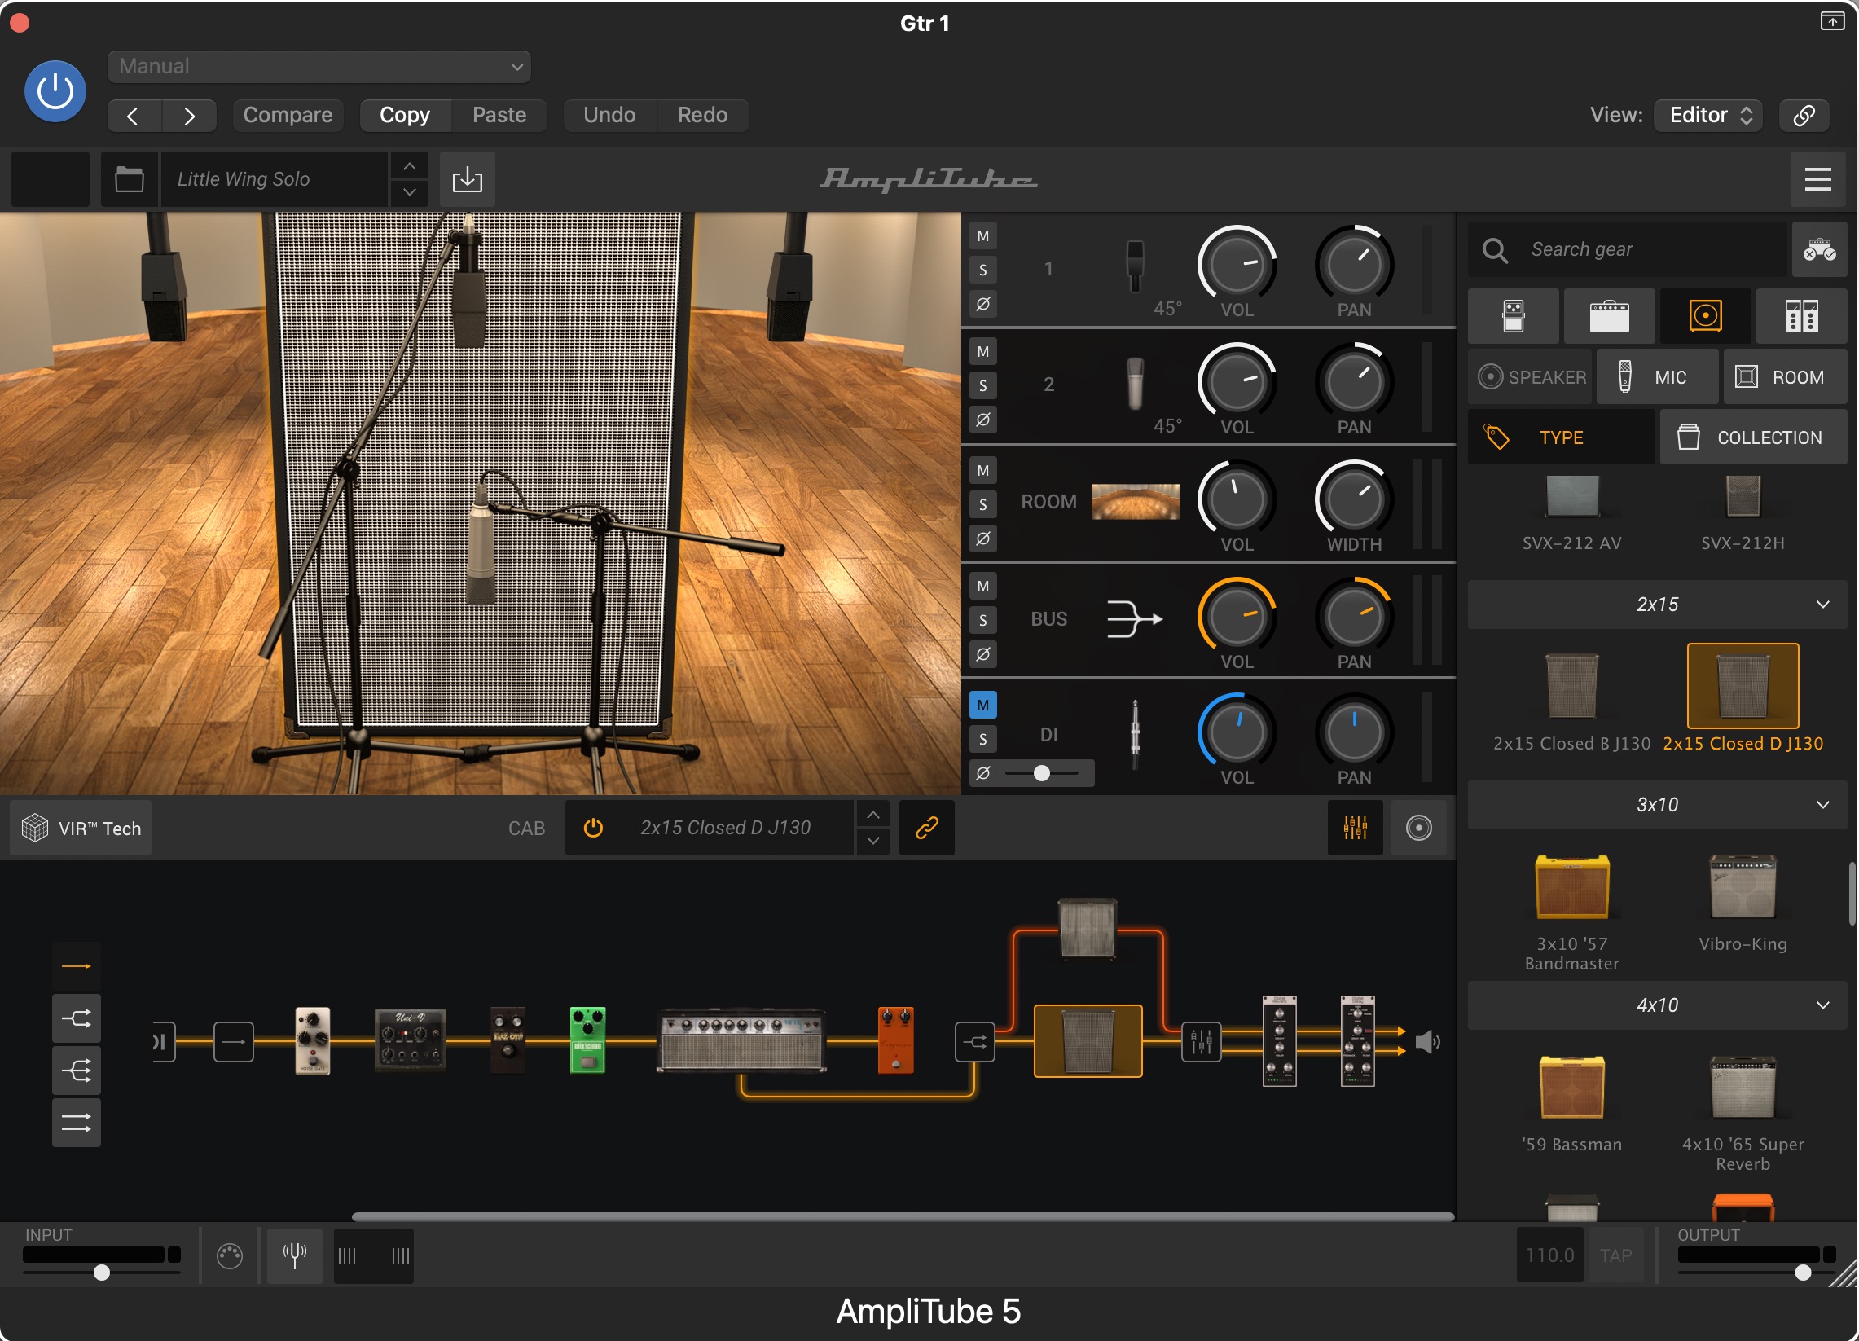Open the tuner icon in bottom bar
The image size is (1859, 1341).
(x=294, y=1255)
